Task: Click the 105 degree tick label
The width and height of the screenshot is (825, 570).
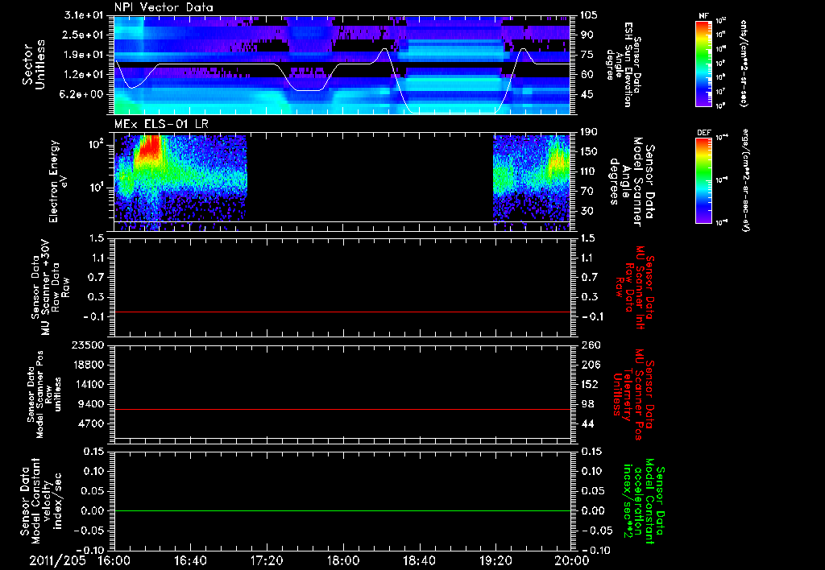Action: (589, 15)
